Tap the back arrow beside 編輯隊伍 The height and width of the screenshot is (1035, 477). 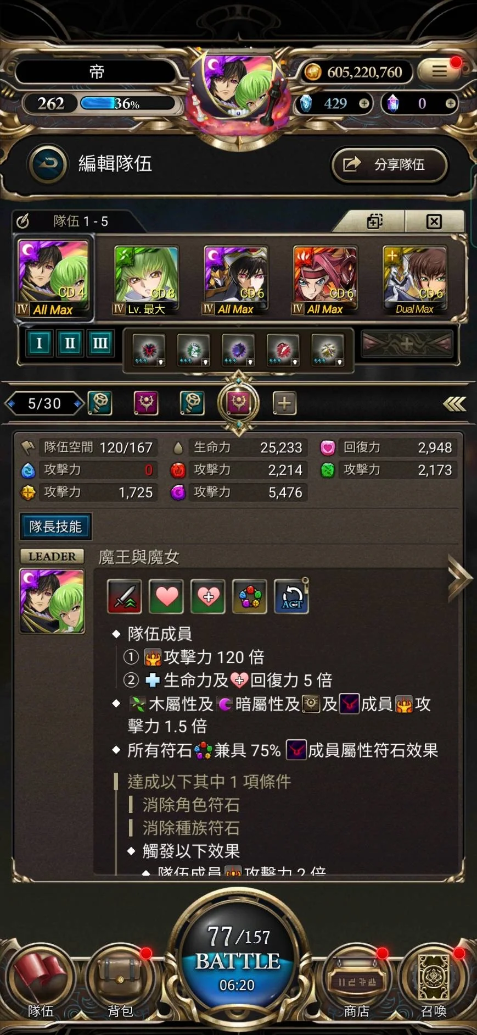click(x=48, y=164)
